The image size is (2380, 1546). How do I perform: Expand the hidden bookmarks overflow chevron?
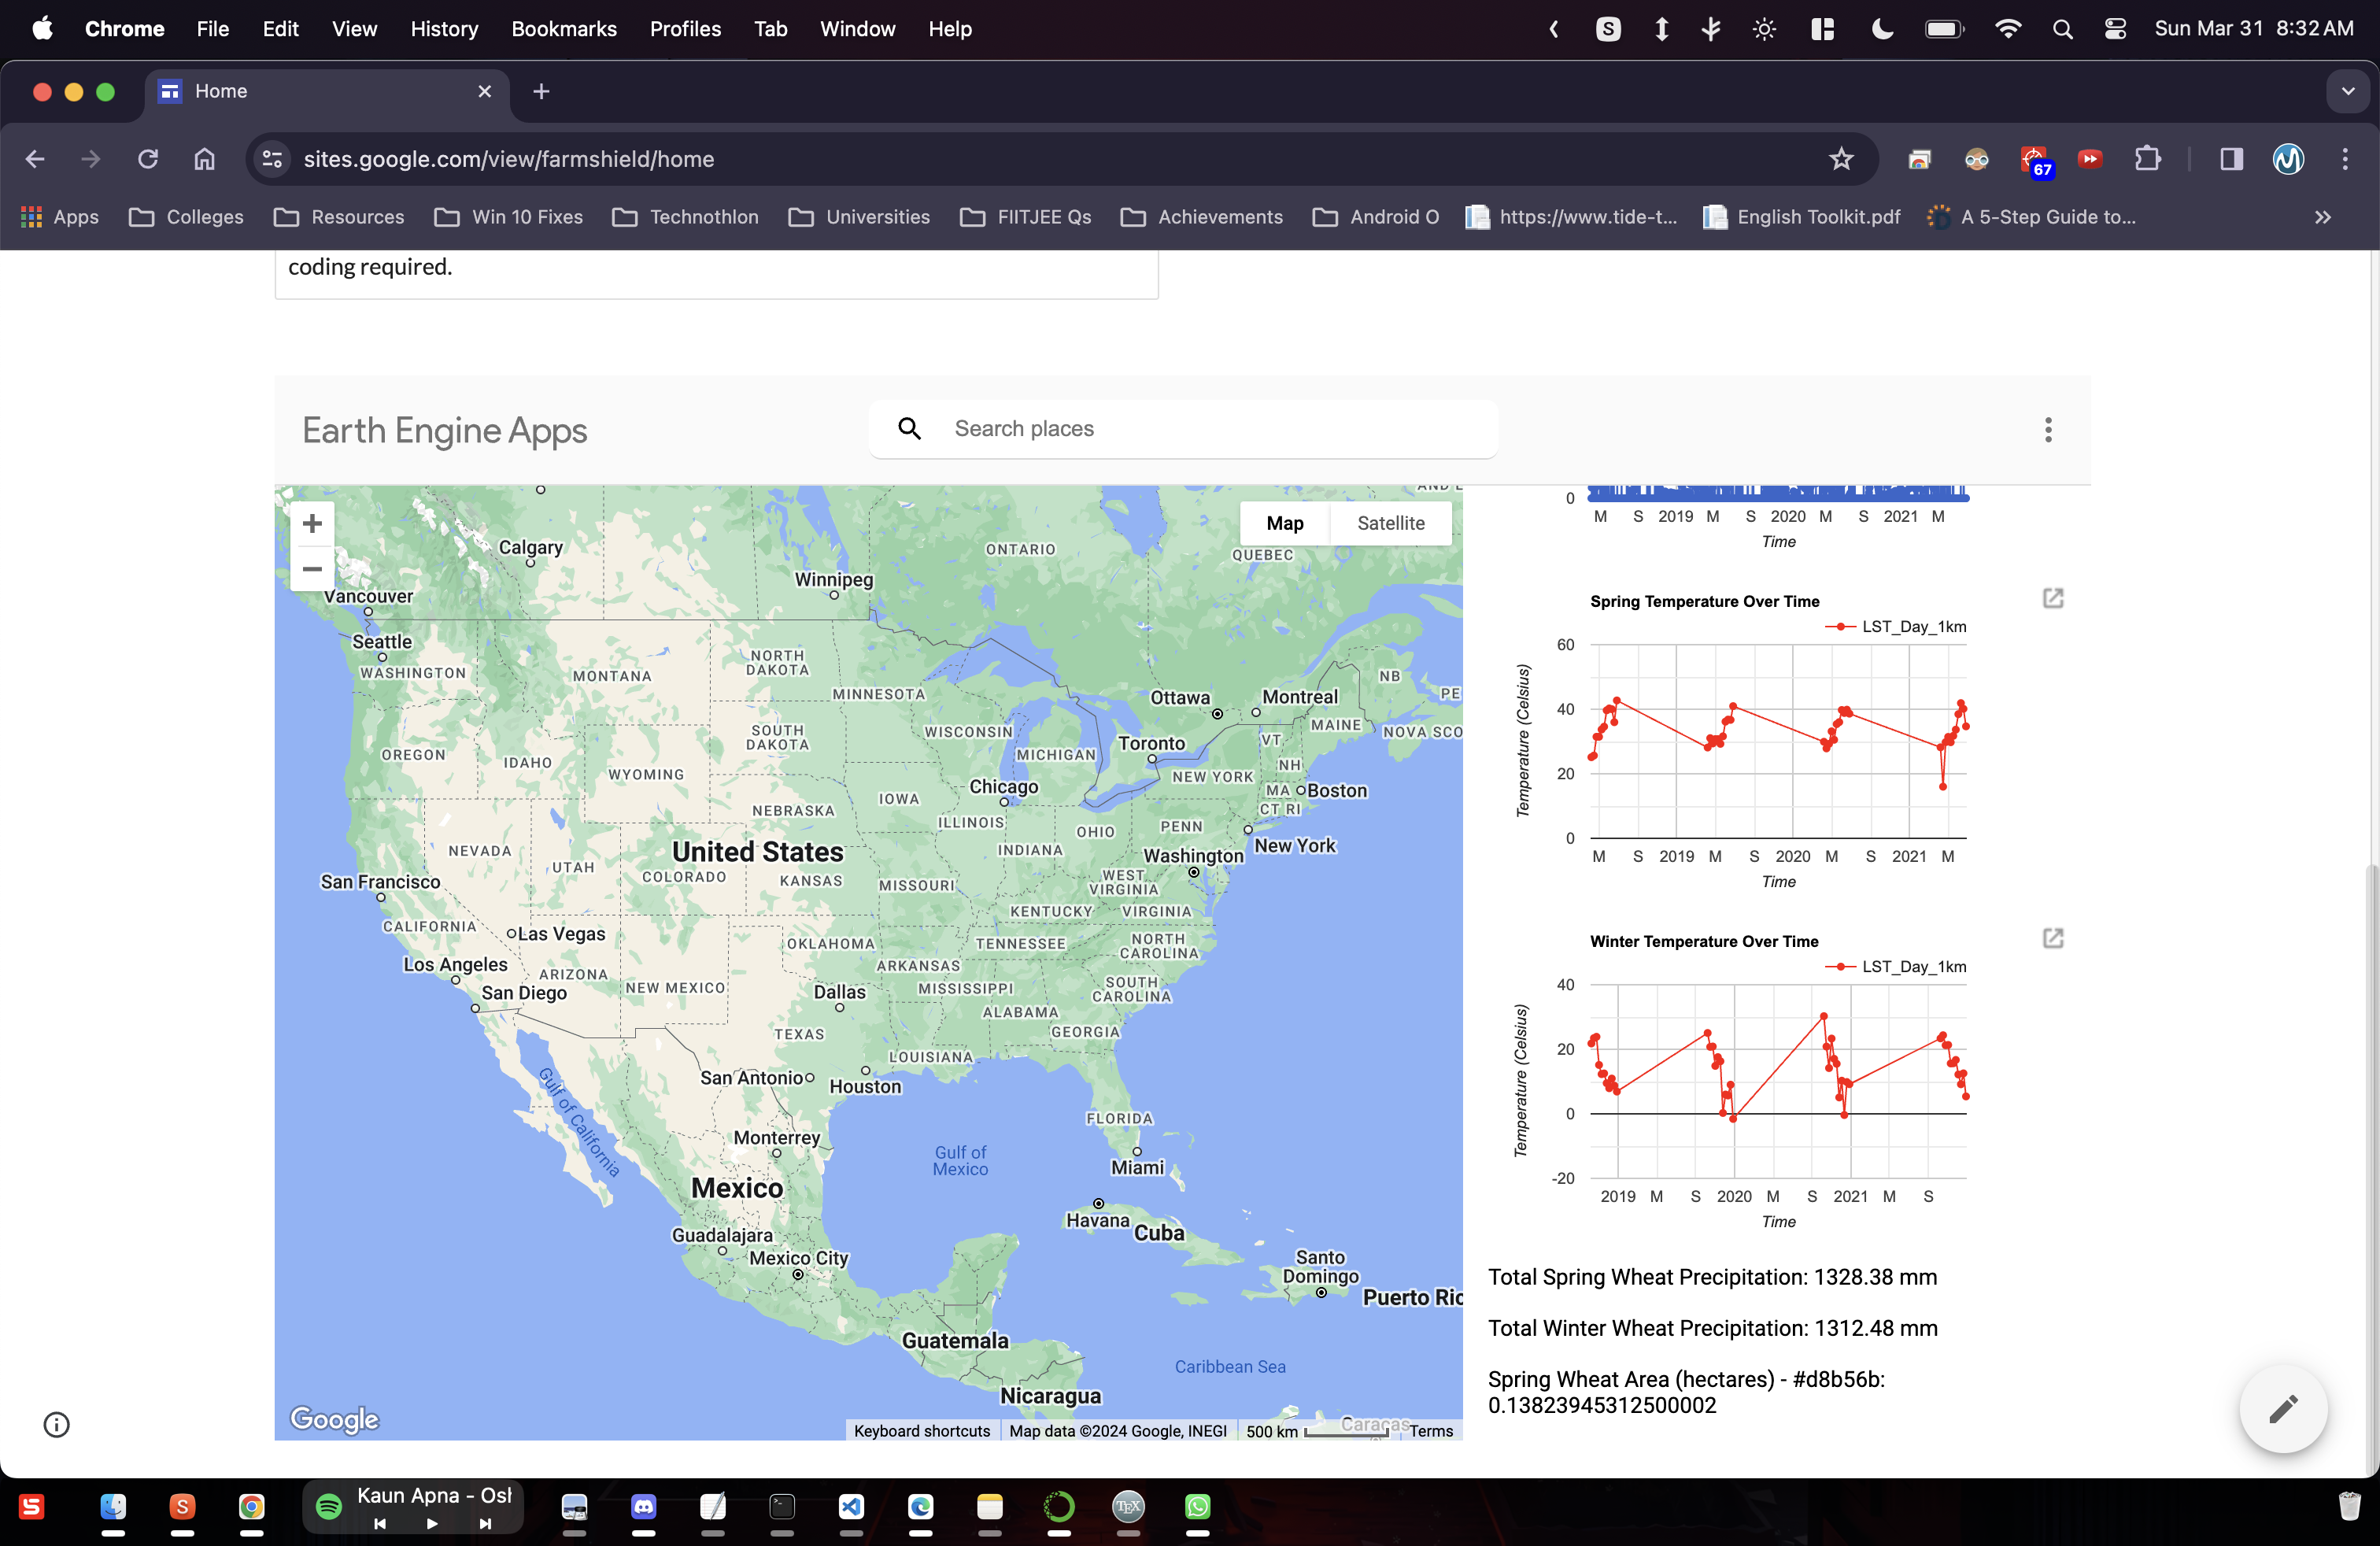tap(2323, 217)
